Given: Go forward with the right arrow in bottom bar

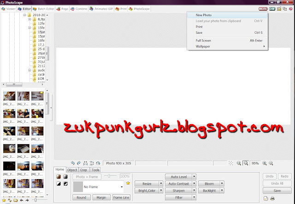Looking at the screenshot, I should (x=27, y=200).
